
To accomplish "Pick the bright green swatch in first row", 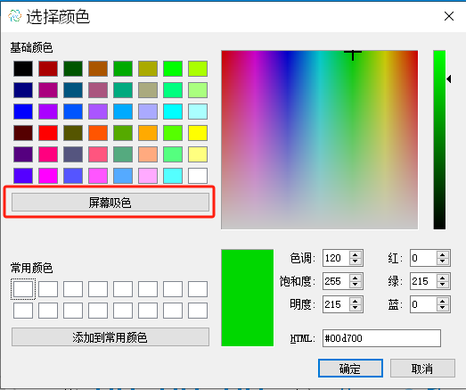I will [173, 69].
